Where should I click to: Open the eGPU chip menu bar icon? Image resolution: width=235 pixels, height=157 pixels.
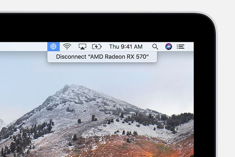point(54,46)
